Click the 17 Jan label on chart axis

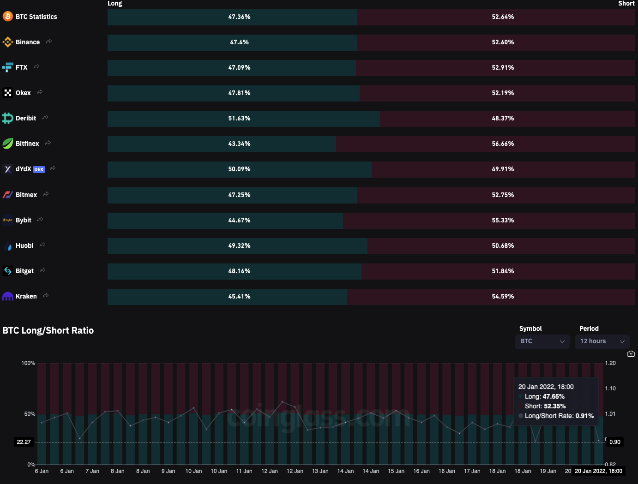pyautogui.click(x=472, y=471)
